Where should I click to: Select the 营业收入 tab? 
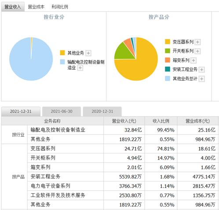[13, 7]
